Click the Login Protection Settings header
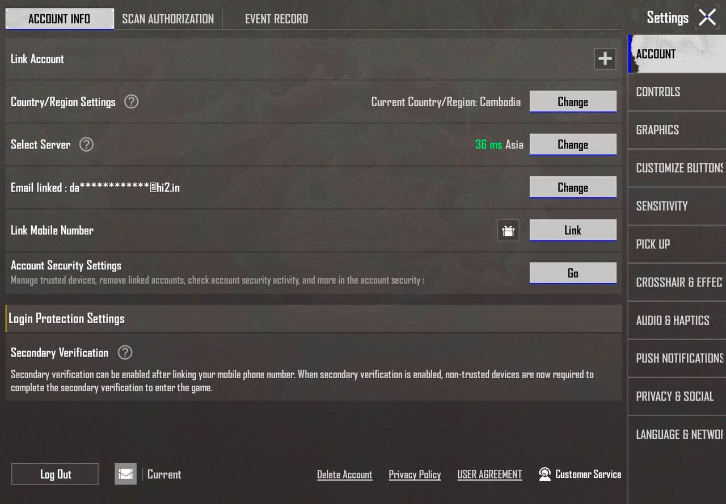726x504 pixels. [x=314, y=318]
